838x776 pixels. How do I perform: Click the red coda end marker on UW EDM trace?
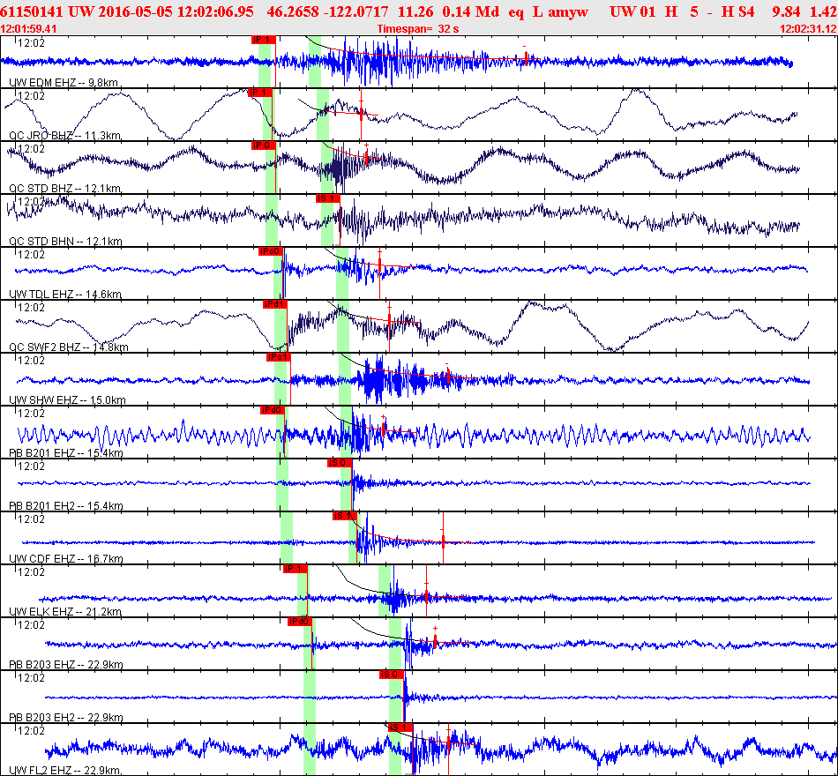point(526,57)
